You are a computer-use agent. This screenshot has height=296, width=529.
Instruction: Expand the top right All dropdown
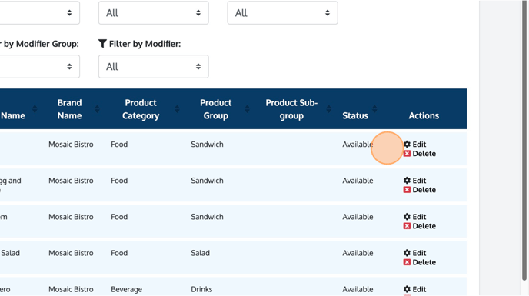tap(282, 13)
